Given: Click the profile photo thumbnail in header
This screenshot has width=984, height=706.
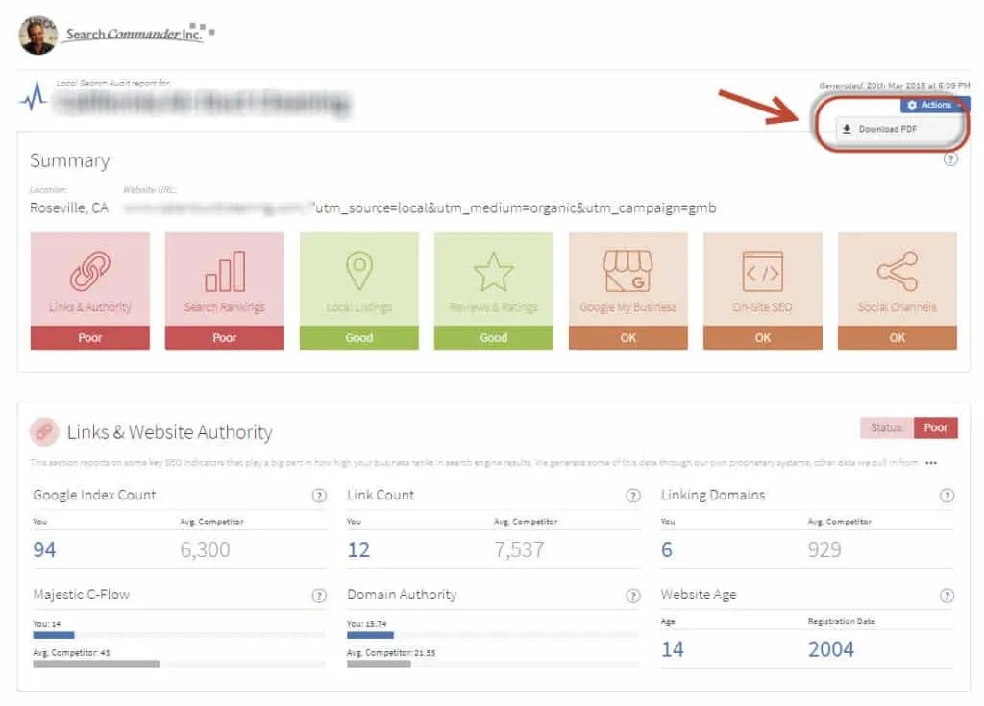Looking at the screenshot, I should 37,35.
